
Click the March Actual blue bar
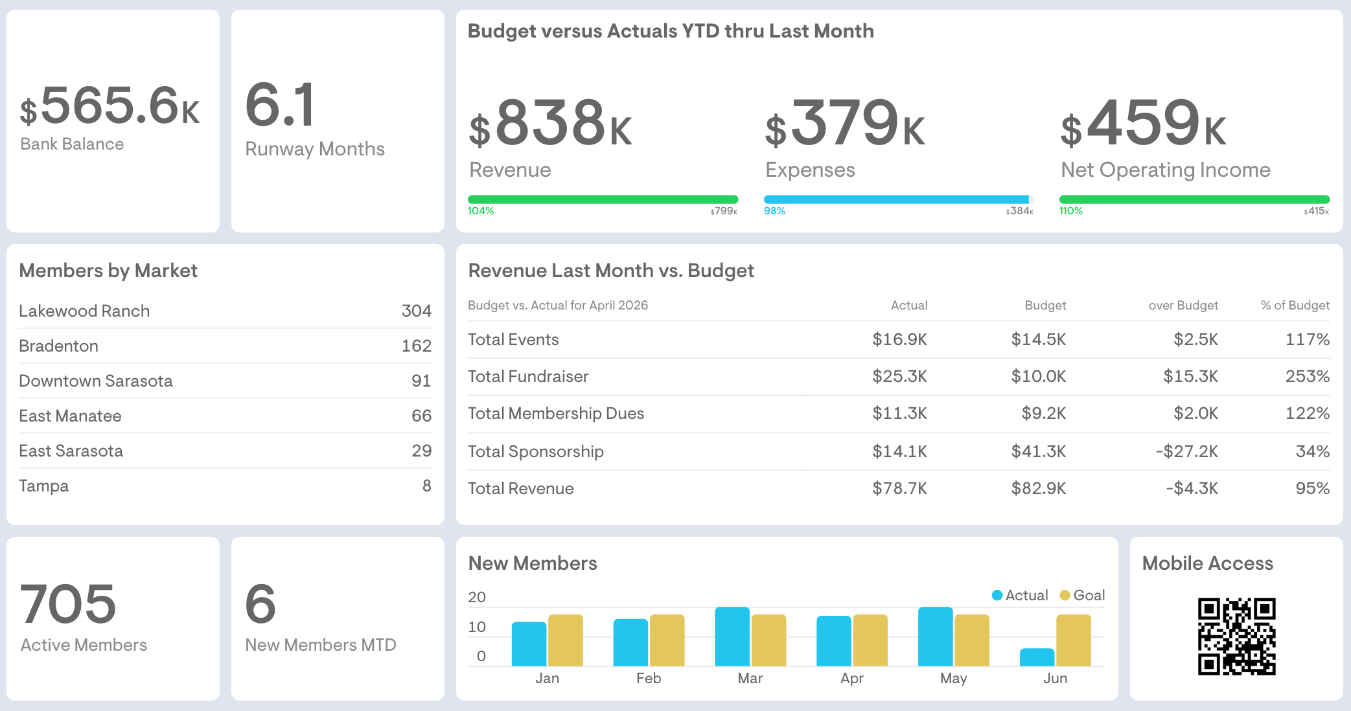click(732, 637)
